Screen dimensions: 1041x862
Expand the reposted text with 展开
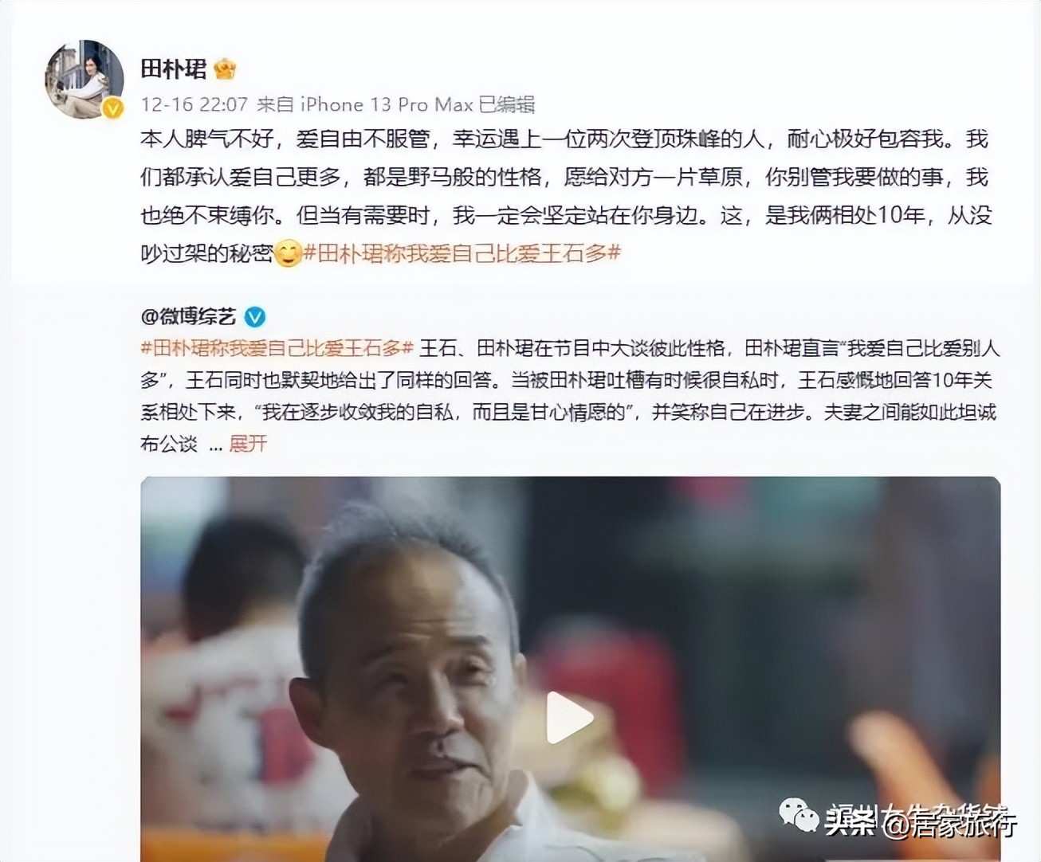pyautogui.click(x=248, y=444)
